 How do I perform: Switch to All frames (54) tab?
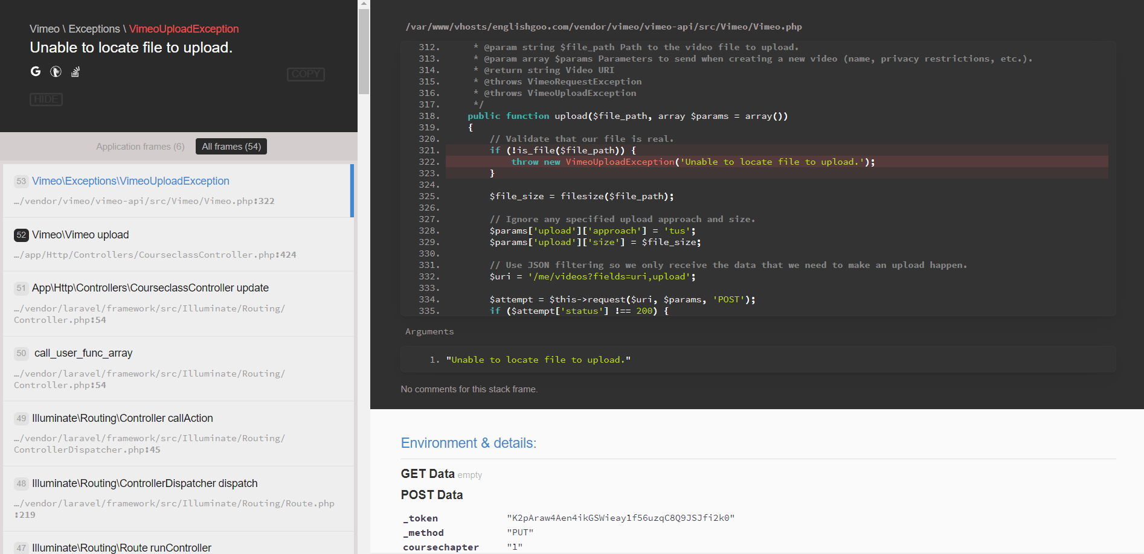pyautogui.click(x=231, y=147)
